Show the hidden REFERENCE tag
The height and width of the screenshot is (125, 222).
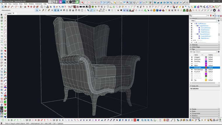click(192, 74)
